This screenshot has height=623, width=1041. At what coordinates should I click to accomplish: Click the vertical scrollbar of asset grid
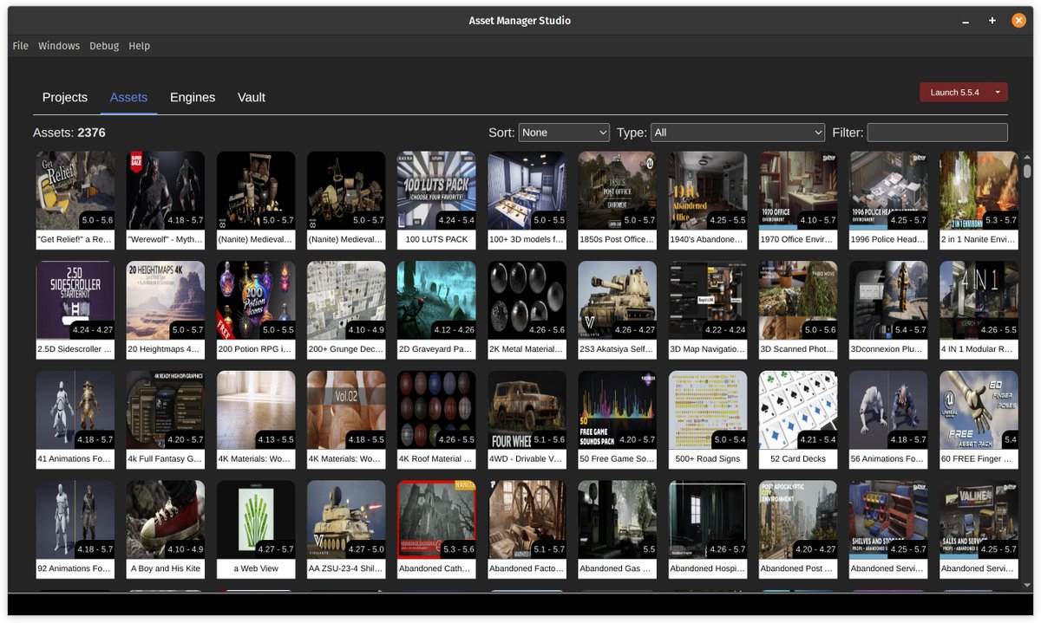coord(1027,171)
